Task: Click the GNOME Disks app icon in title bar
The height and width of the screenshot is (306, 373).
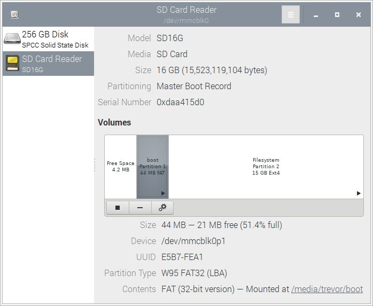Action: click(x=14, y=15)
